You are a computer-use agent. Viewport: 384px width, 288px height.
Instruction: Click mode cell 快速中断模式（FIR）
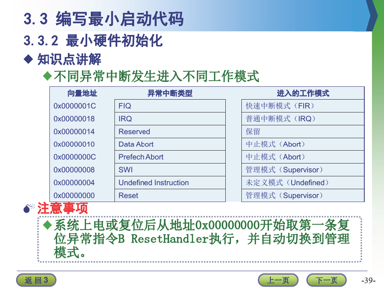click(303, 106)
